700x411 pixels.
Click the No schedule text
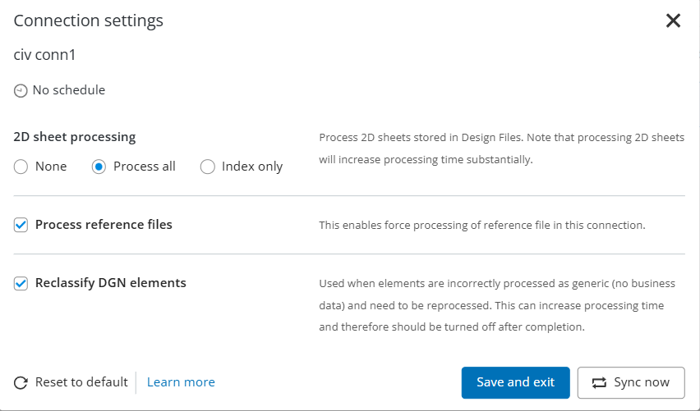click(68, 90)
